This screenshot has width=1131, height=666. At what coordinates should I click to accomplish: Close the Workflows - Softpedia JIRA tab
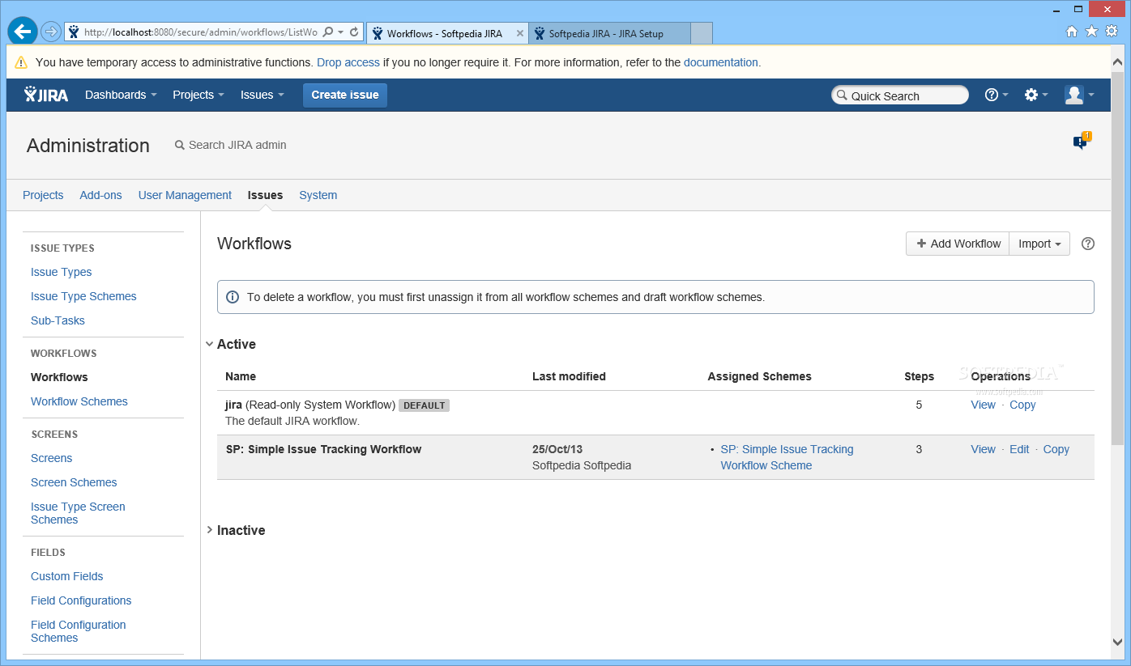pyautogui.click(x=520, y=33)
